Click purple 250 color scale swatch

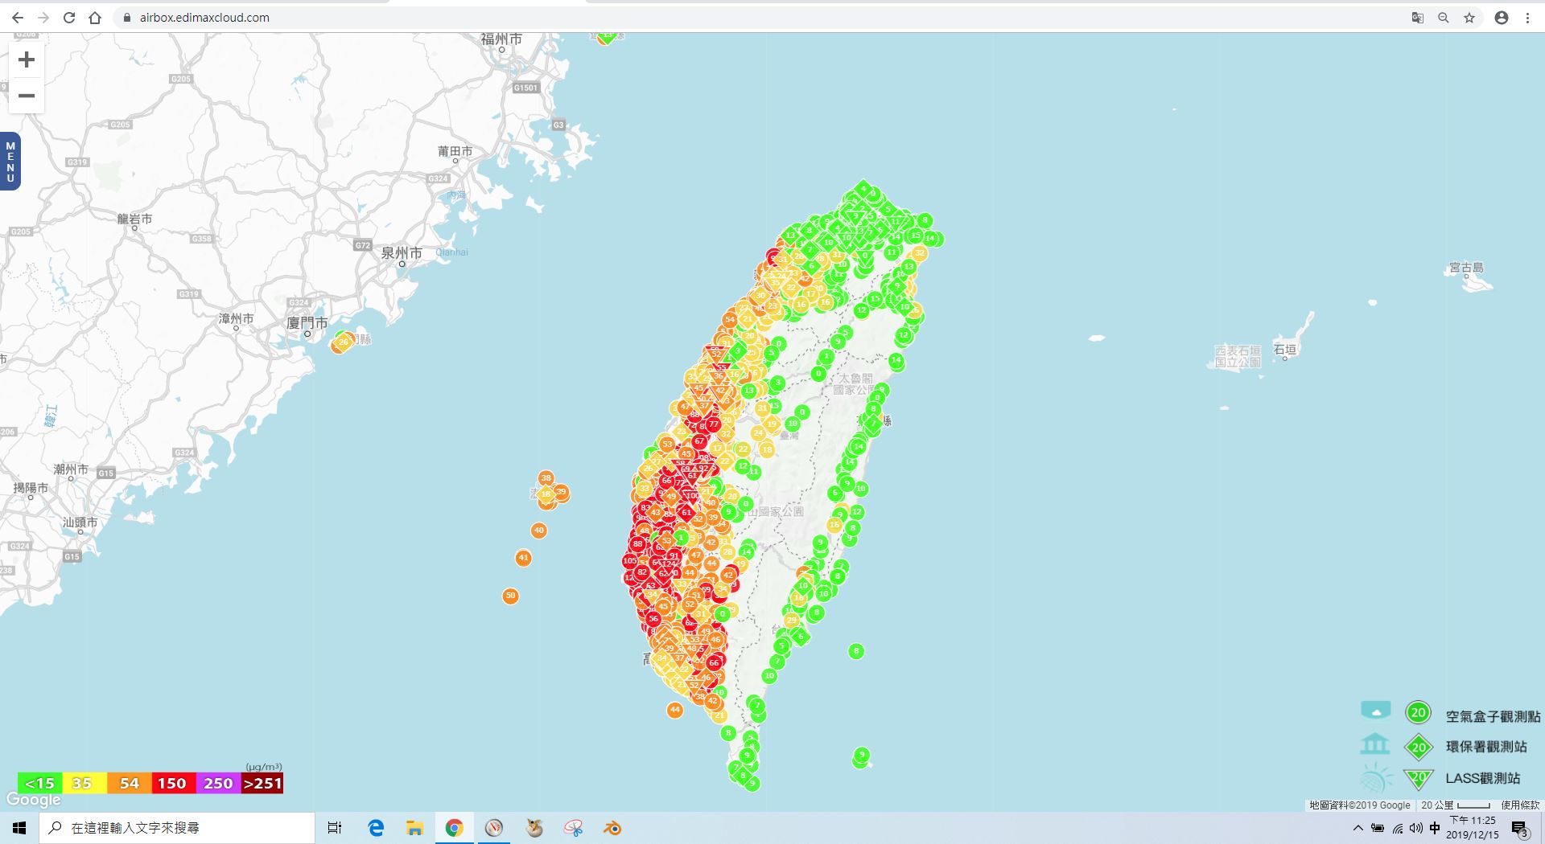click(x=218, y=783)
